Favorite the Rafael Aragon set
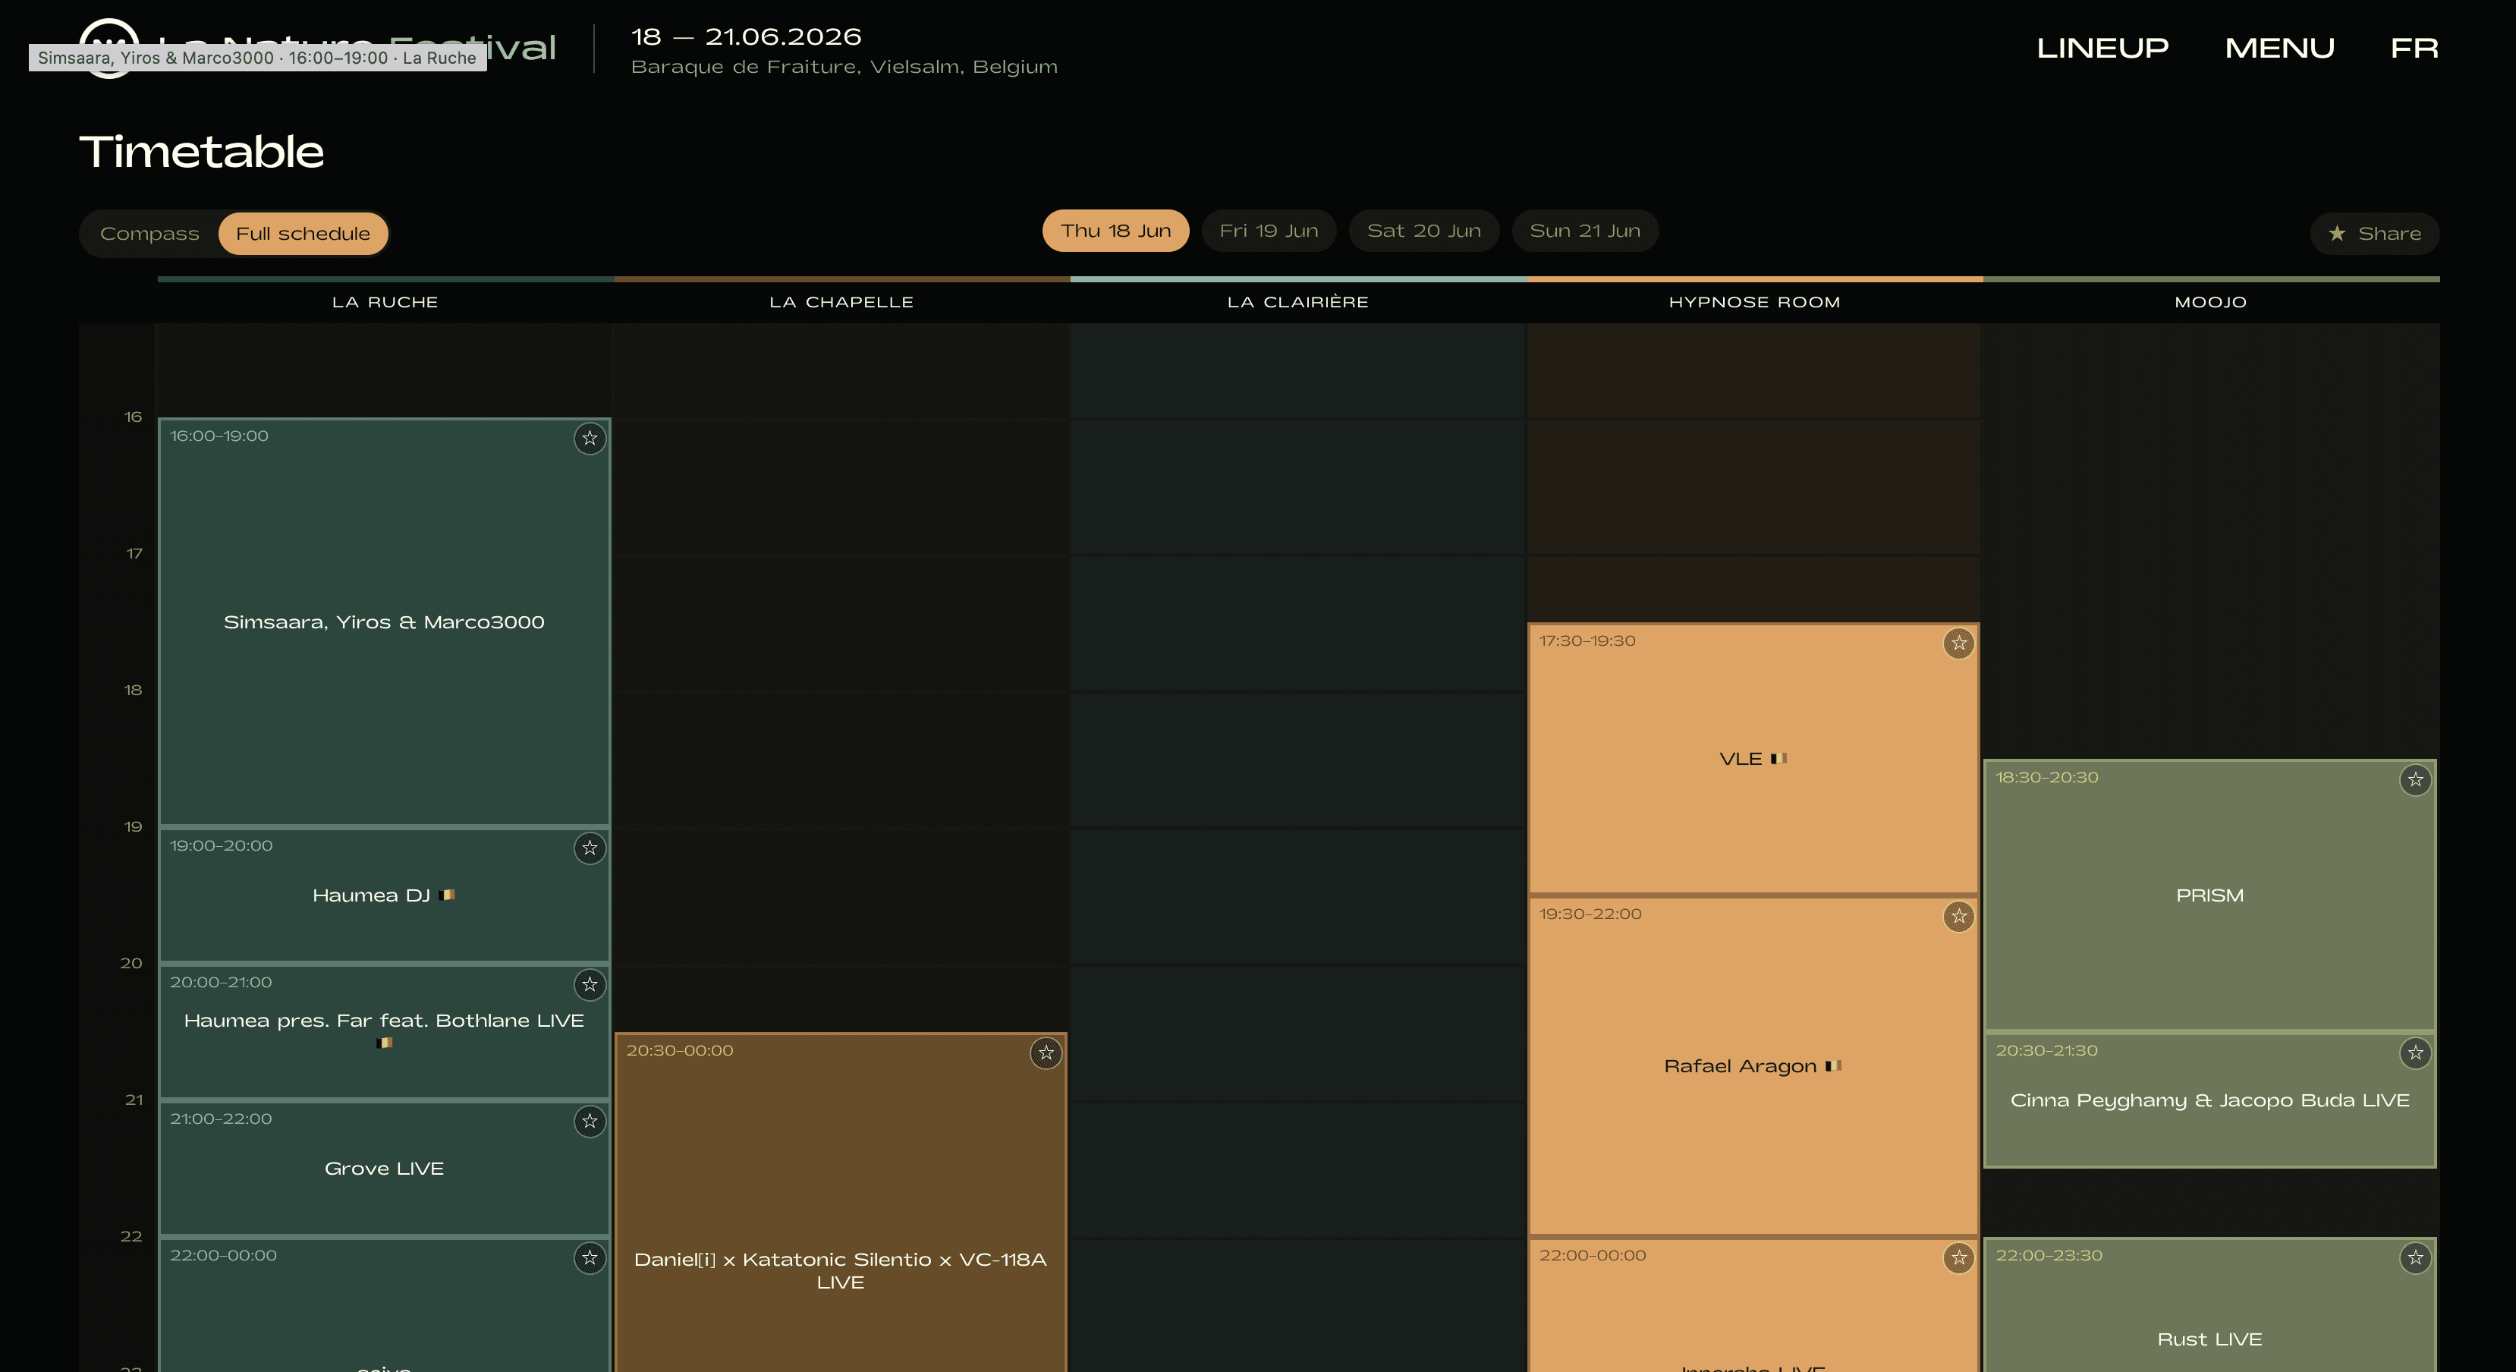This screenshot has height=1372, width=2516. [1958, 917]
